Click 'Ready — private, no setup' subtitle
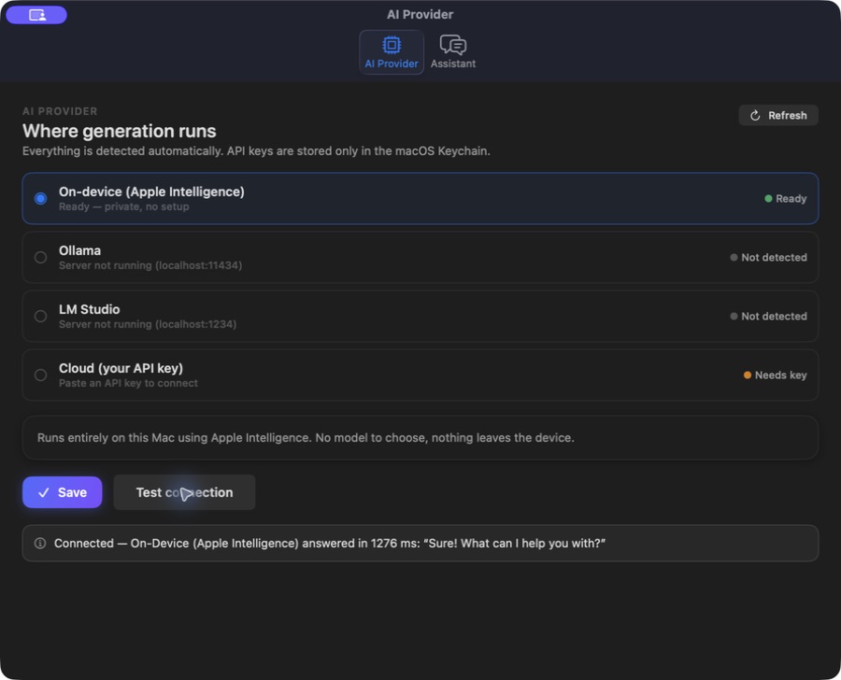Image resolution: width=841 pixels, height=680 pixels. pyautogui.click(x=124, y=206)
